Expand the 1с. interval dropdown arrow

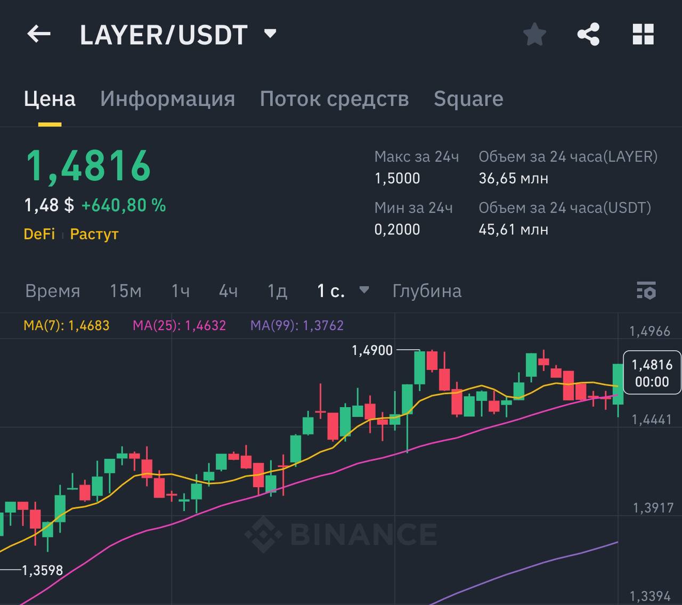coord(364,290)
